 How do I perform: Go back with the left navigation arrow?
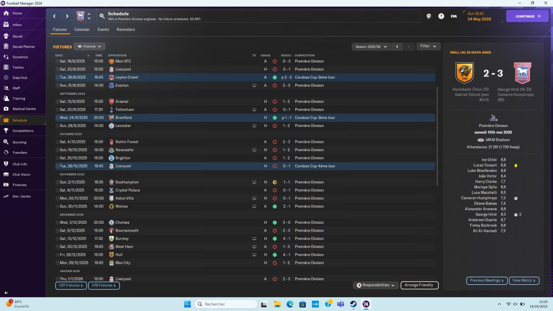point(54,16)
